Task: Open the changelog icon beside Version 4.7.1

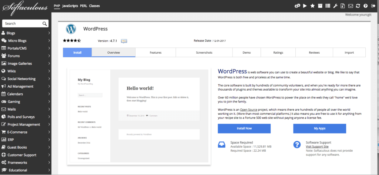Action: 124,41
